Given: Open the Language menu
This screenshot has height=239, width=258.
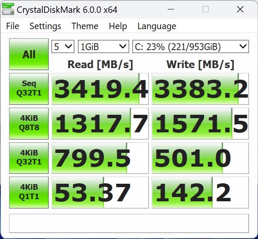Looking at the screenshot, I should (157, 26).
